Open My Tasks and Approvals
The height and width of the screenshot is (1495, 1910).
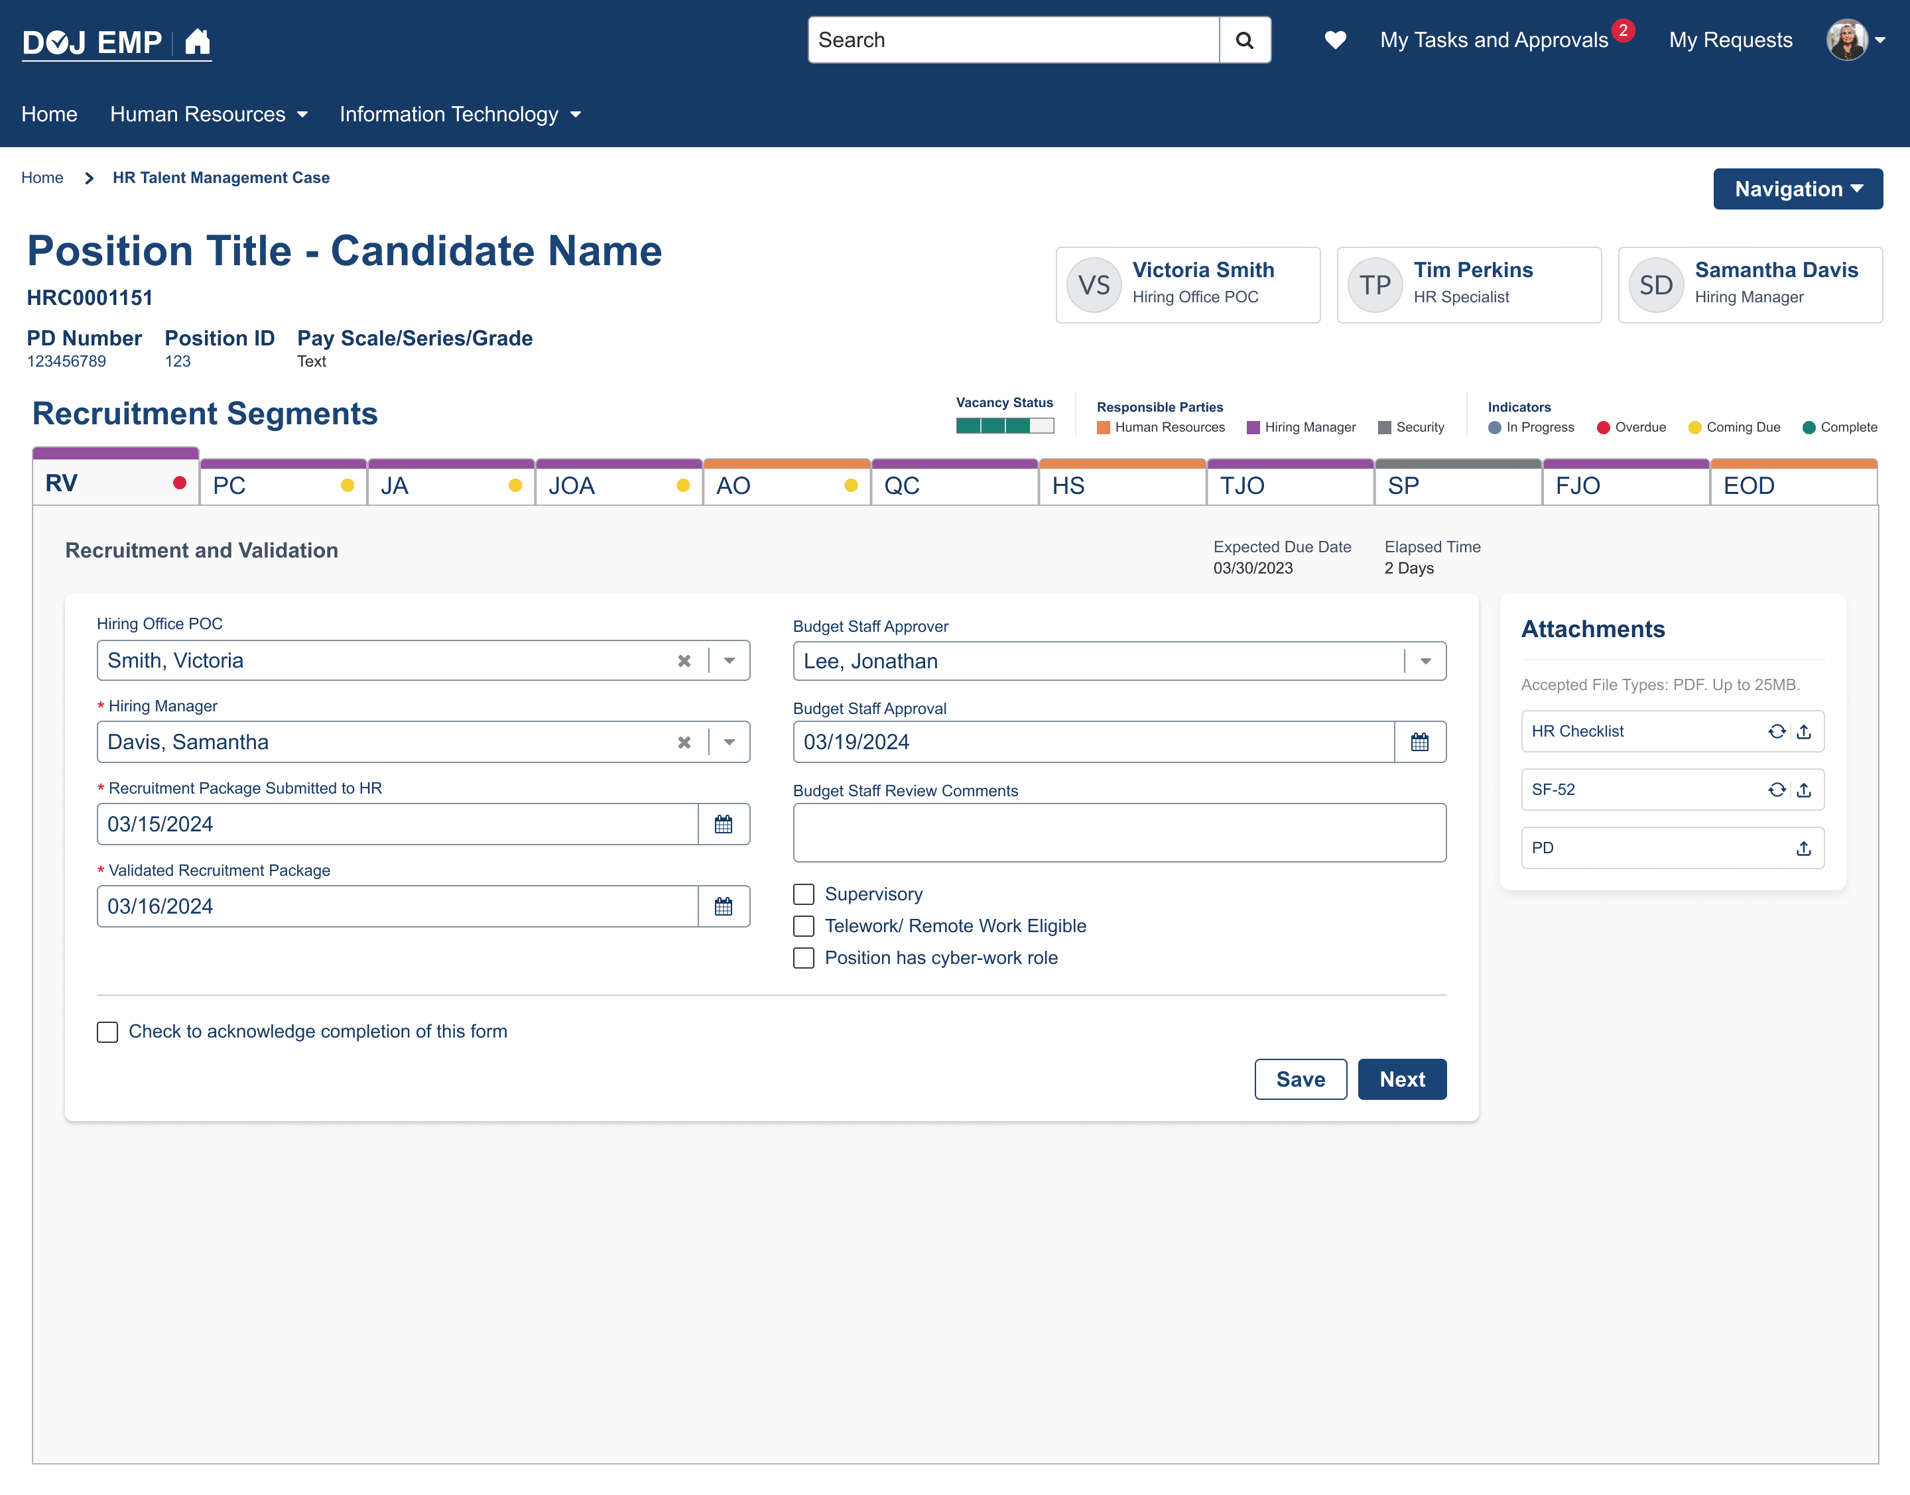(x=1494, y=40)
